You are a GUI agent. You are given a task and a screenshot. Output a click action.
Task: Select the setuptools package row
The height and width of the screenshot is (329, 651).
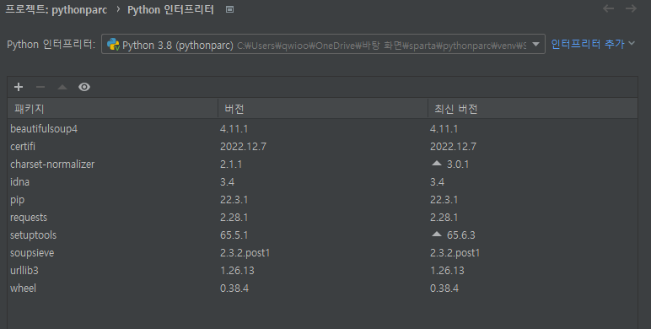click(x=323, y=235)
